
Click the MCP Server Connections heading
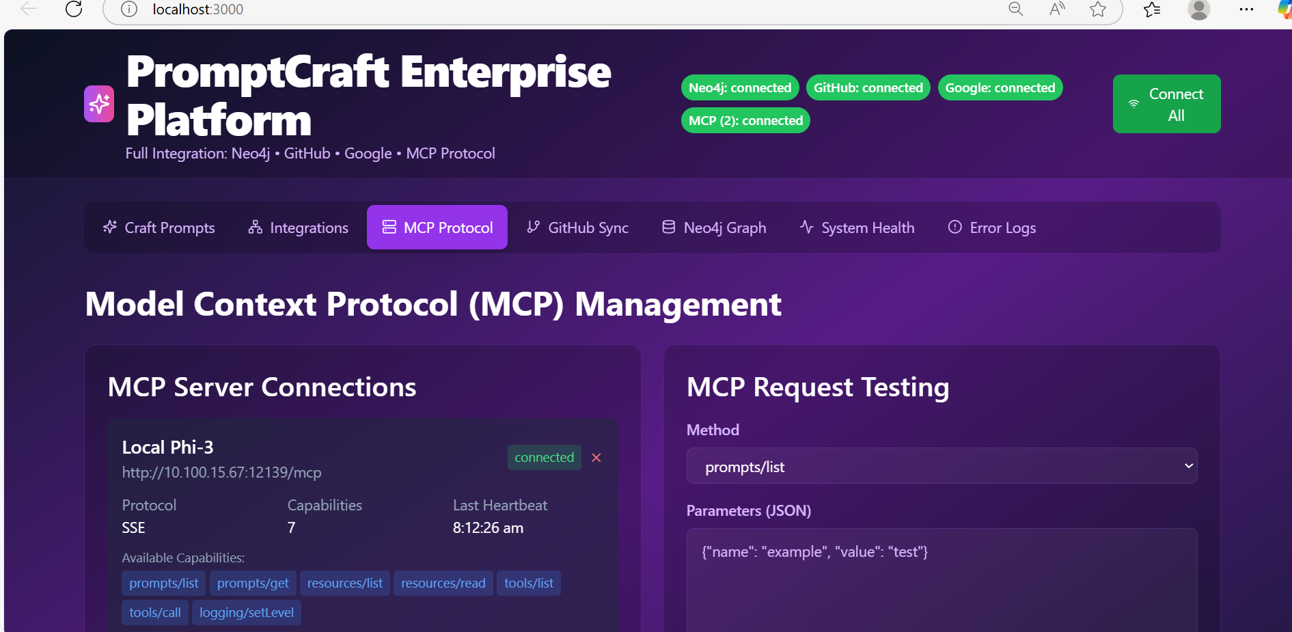(x=262, y=387)
